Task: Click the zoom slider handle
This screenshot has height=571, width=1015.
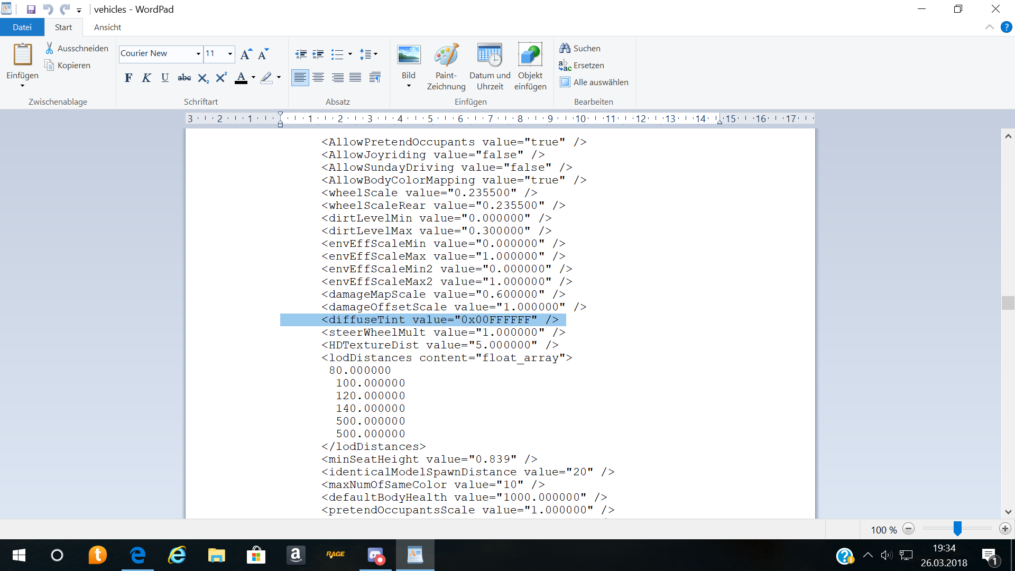Action: [957, 528]
